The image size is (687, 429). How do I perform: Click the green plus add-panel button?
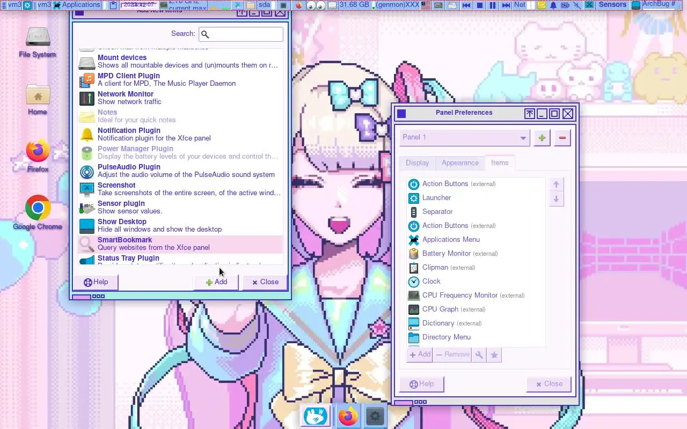click(x=542, y=138)
